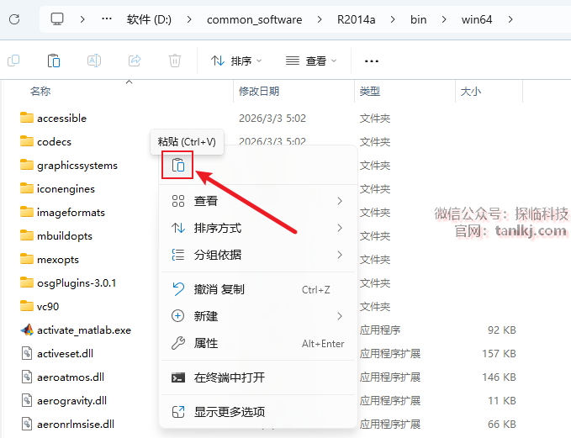
Task: Open 分组依据 submenu in context menu
Action: 258,255
